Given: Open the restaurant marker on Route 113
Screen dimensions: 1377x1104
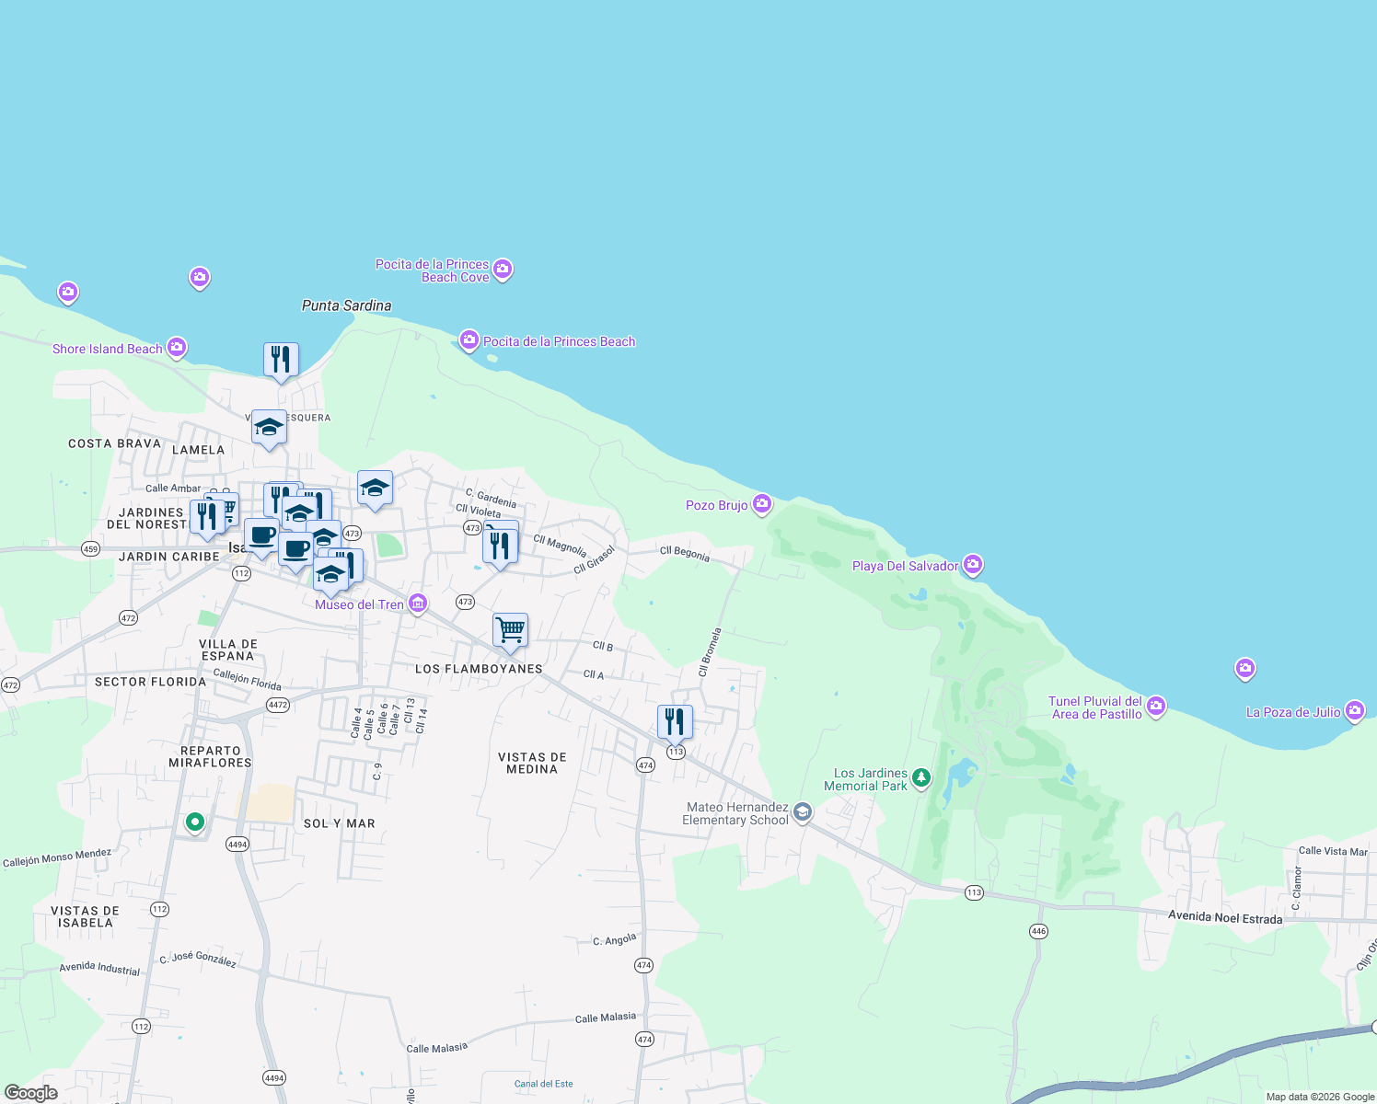Looking at the screenshot, I should pyautogui.click(x=675, y=719).
